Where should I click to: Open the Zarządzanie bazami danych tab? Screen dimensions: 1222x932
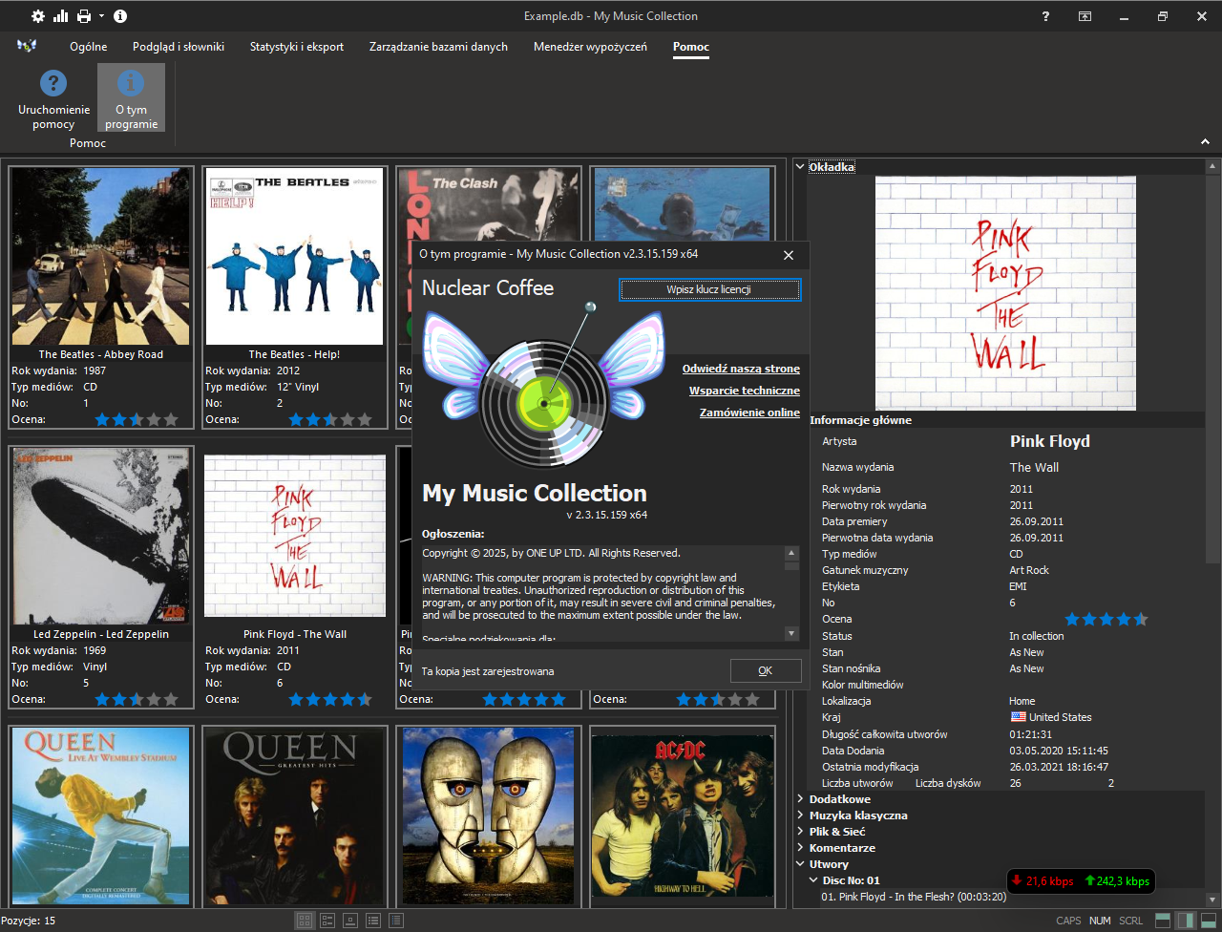(438, 47)
